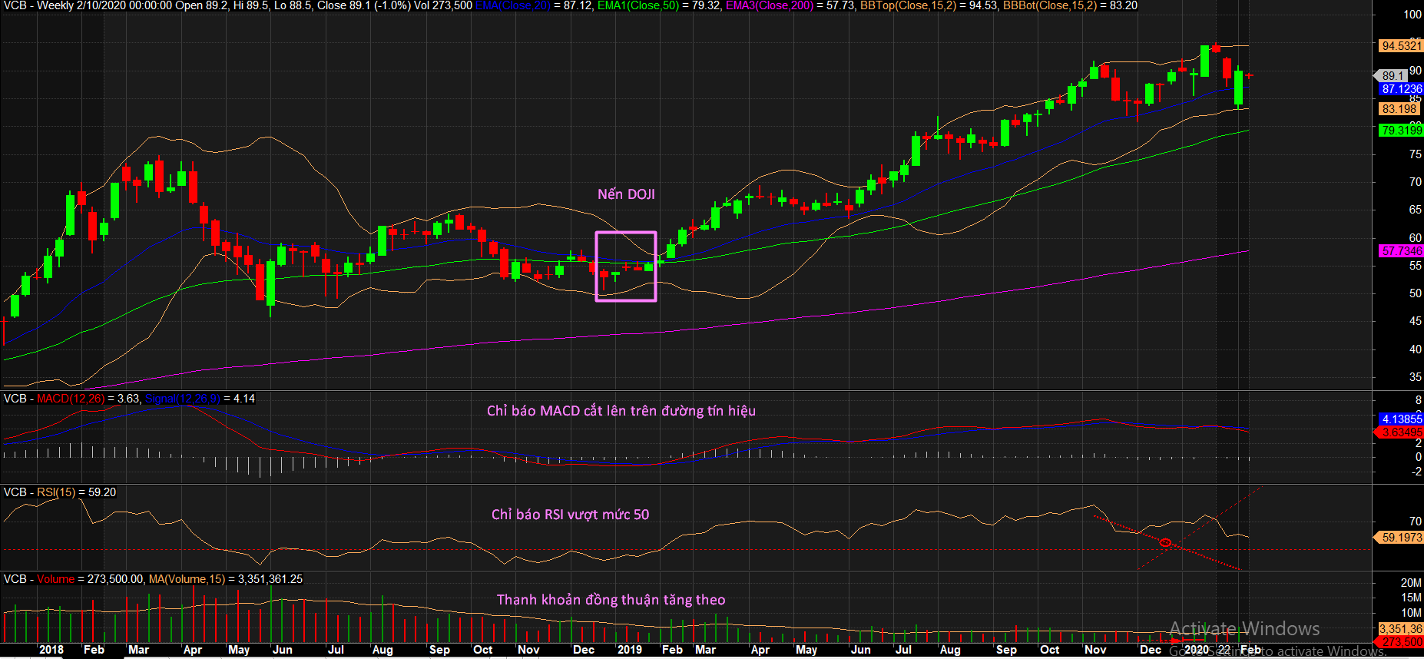Viewport: 1424px width, 659px height.
Task: Select the MACD signal-cross annotation text
Action: pyautogui.click(x=621, y=411)
